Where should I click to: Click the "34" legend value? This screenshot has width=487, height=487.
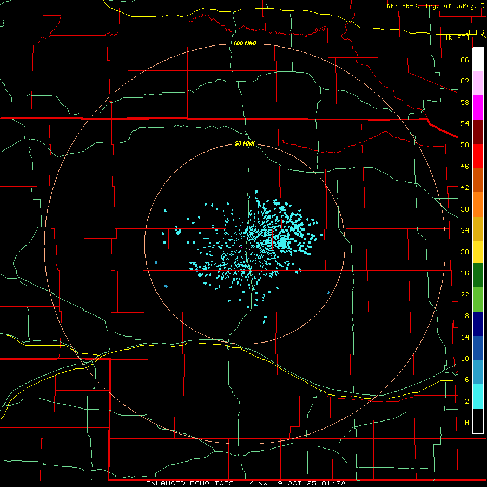click(x=465, y=231)
